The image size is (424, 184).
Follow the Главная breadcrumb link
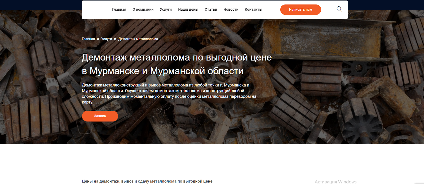coord(88,39)
